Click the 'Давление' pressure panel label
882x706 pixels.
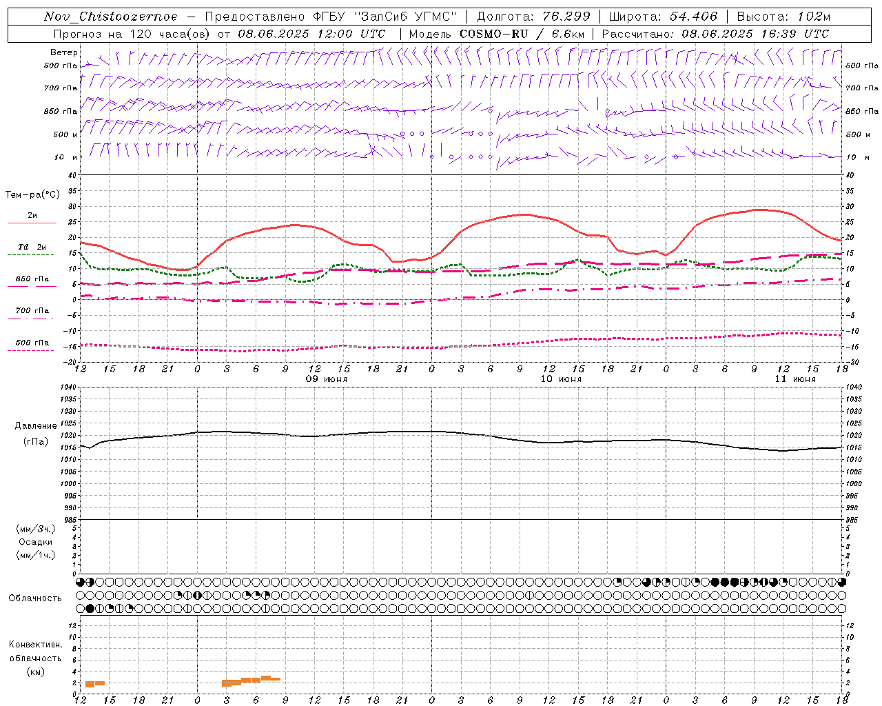coord(36,426)
